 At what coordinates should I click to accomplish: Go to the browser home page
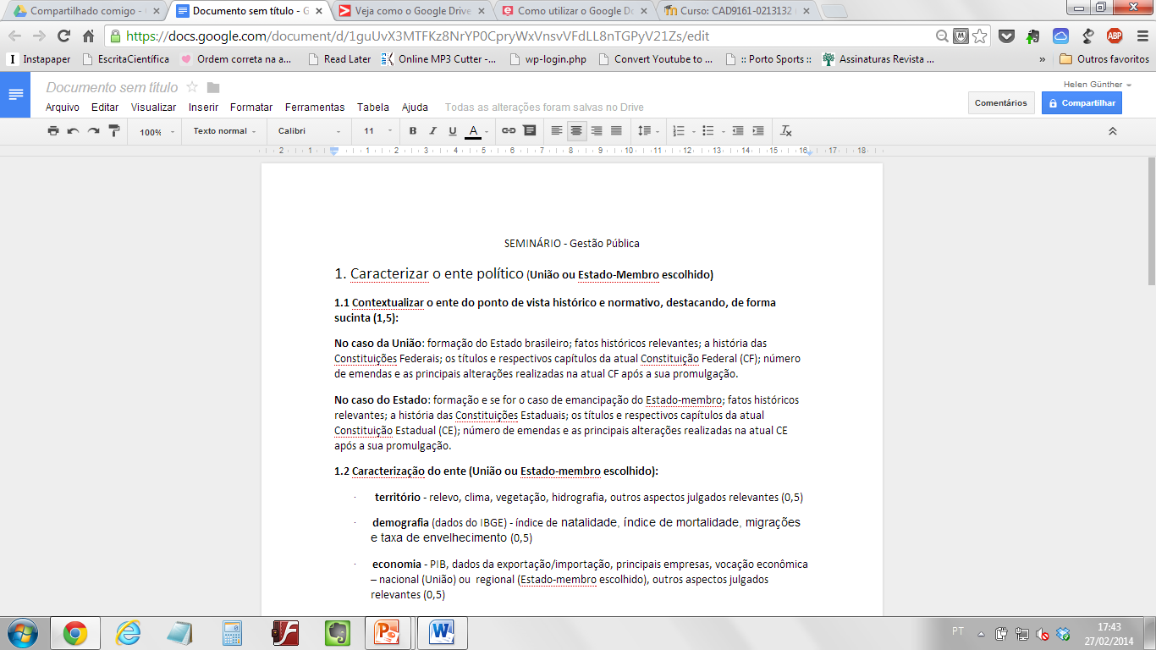pos(89,36)
